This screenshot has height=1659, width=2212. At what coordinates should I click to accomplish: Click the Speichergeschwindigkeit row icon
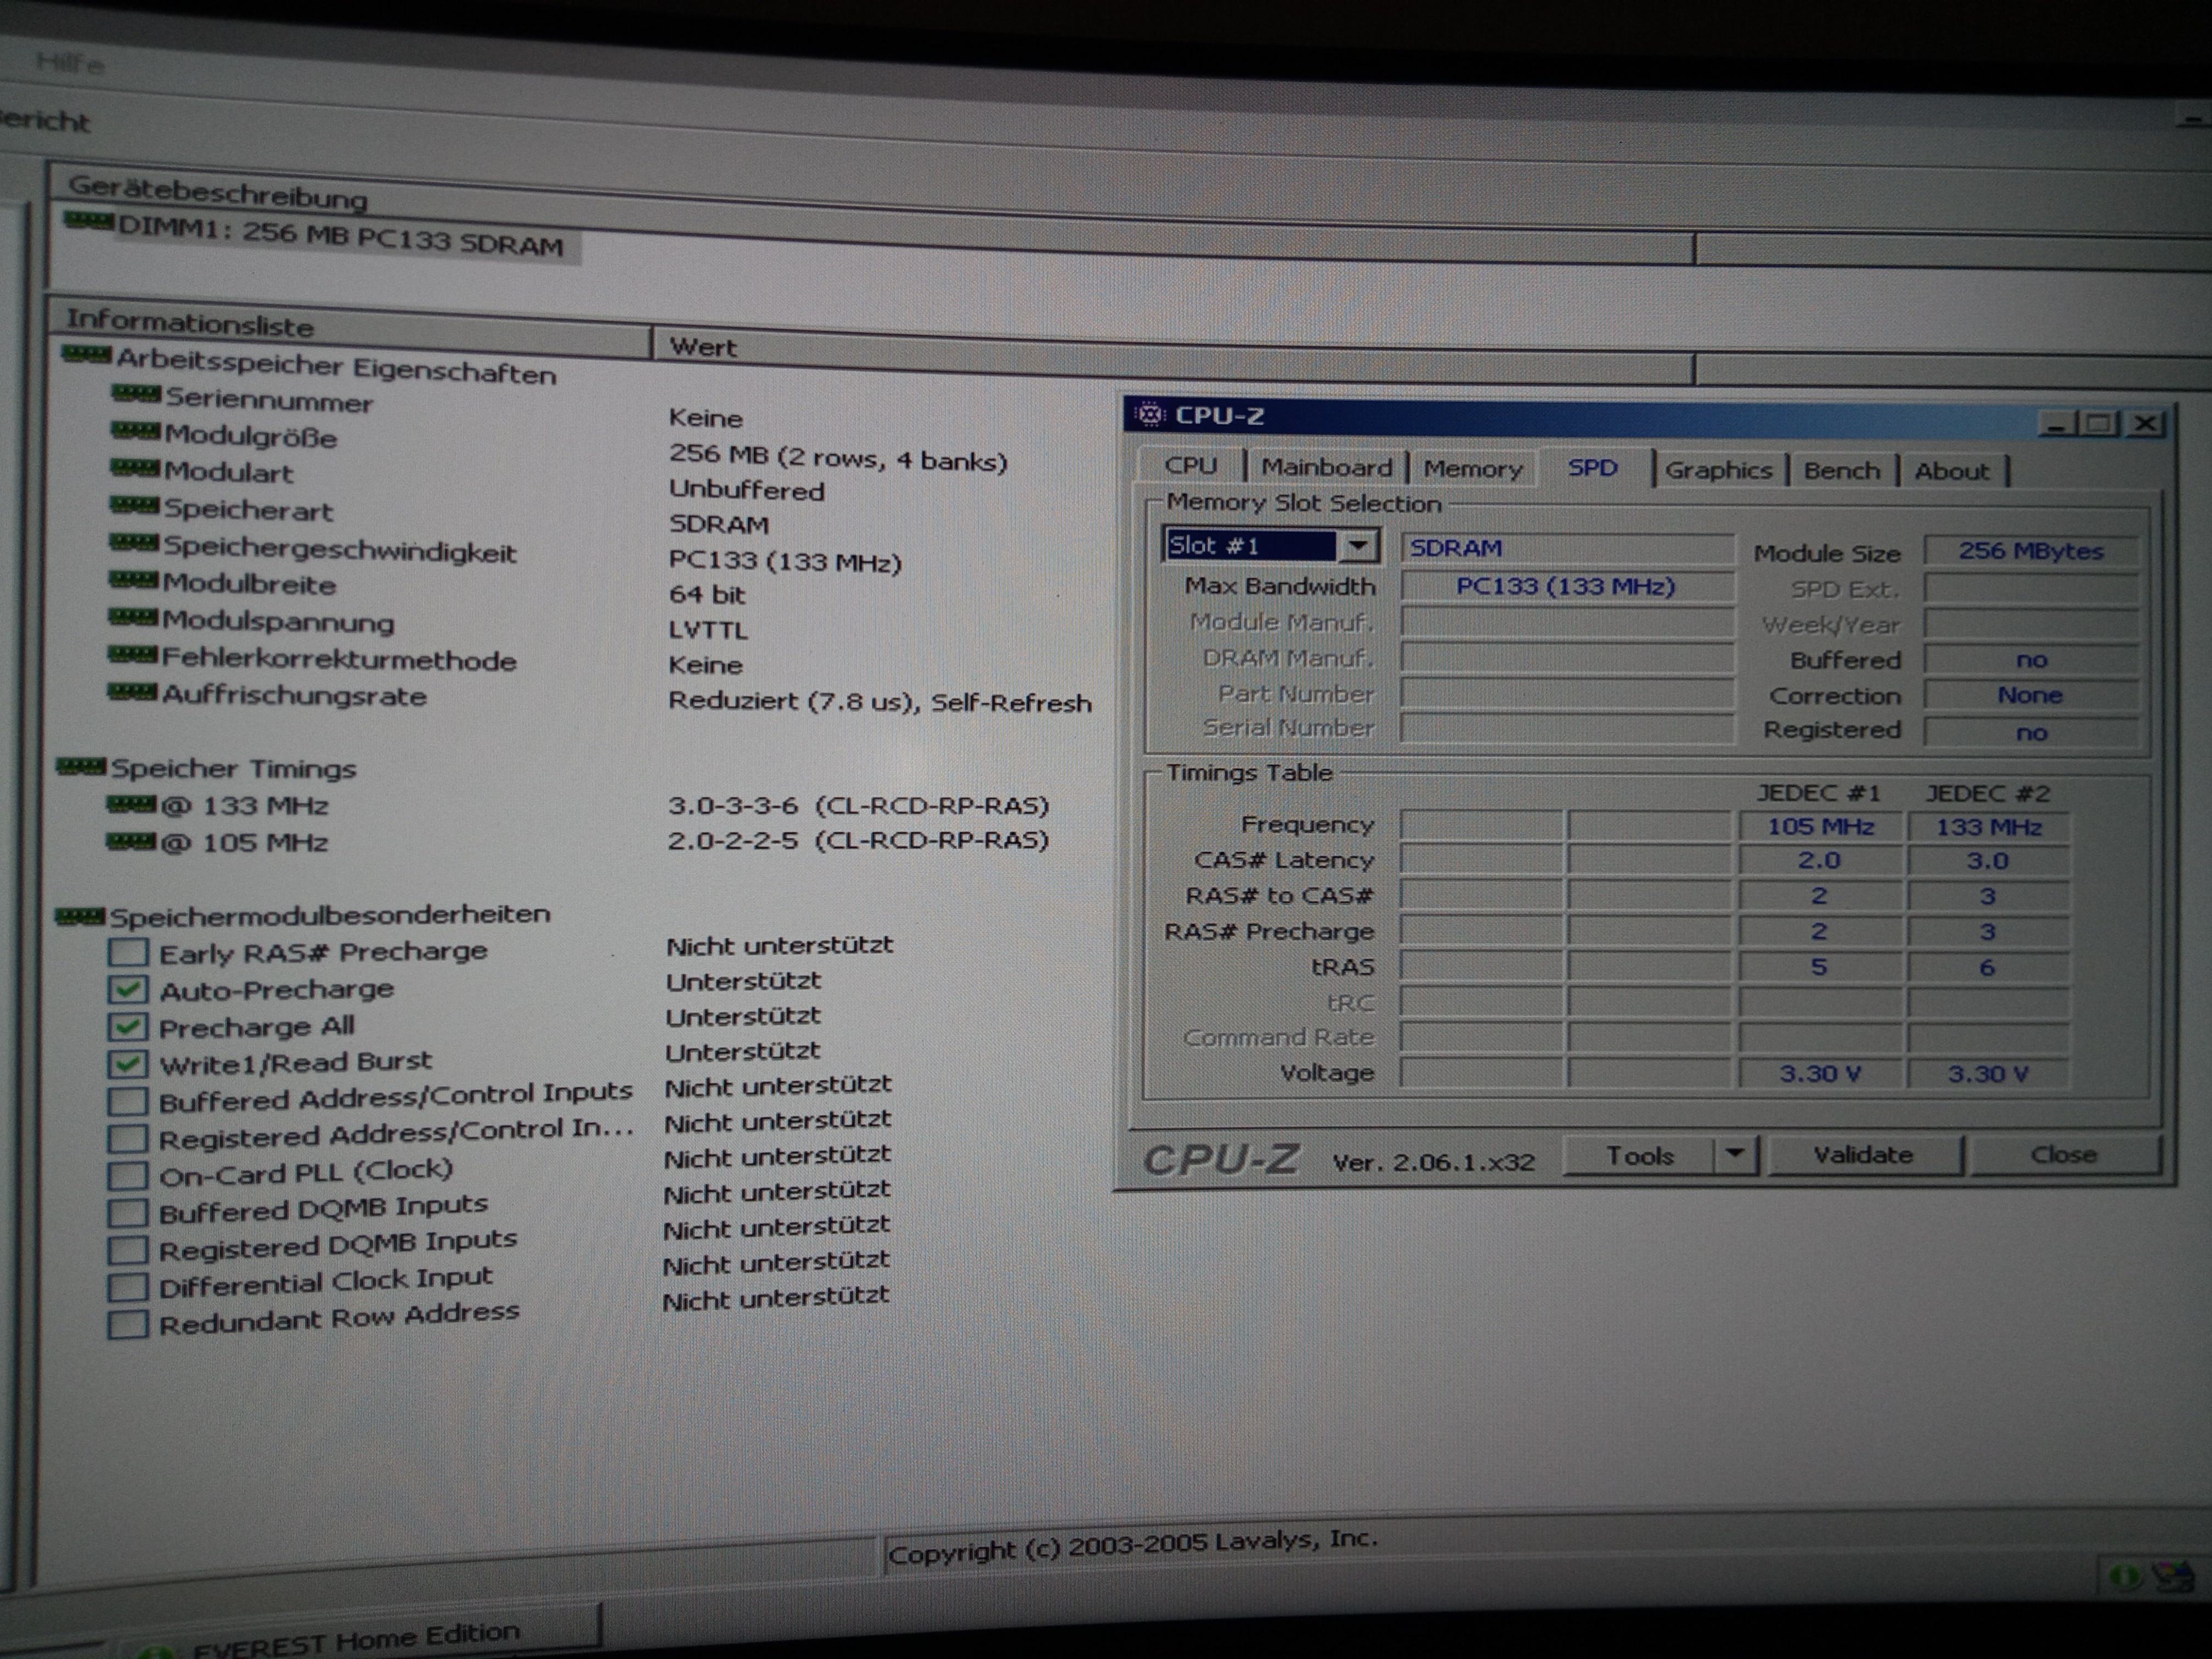(134, 544)
